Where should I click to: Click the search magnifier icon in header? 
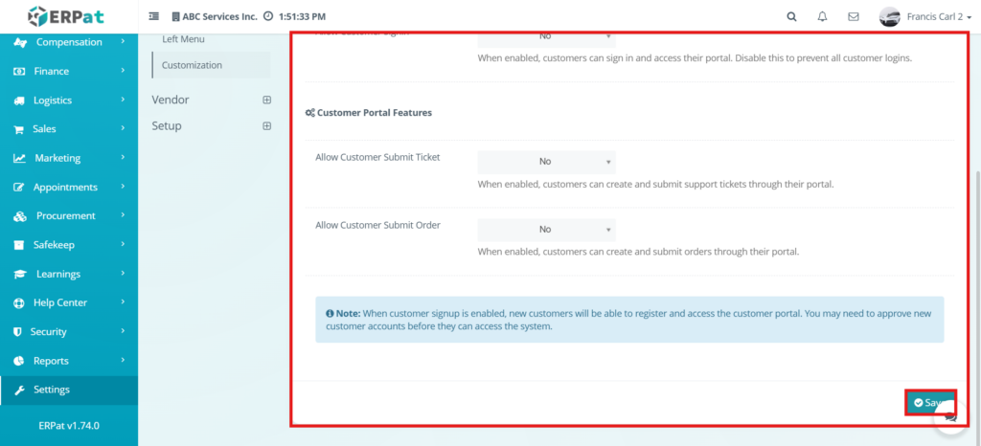pyautogui.click(x=790, y=16)
